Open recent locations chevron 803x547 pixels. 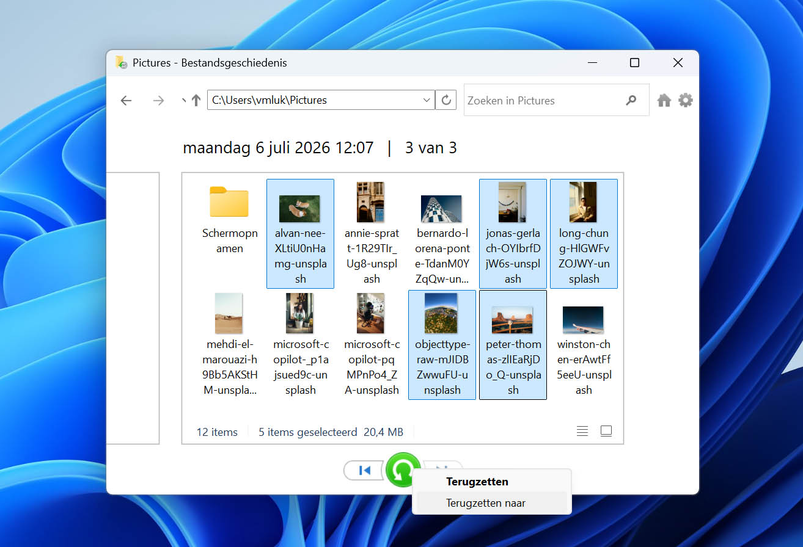(184, 100)
